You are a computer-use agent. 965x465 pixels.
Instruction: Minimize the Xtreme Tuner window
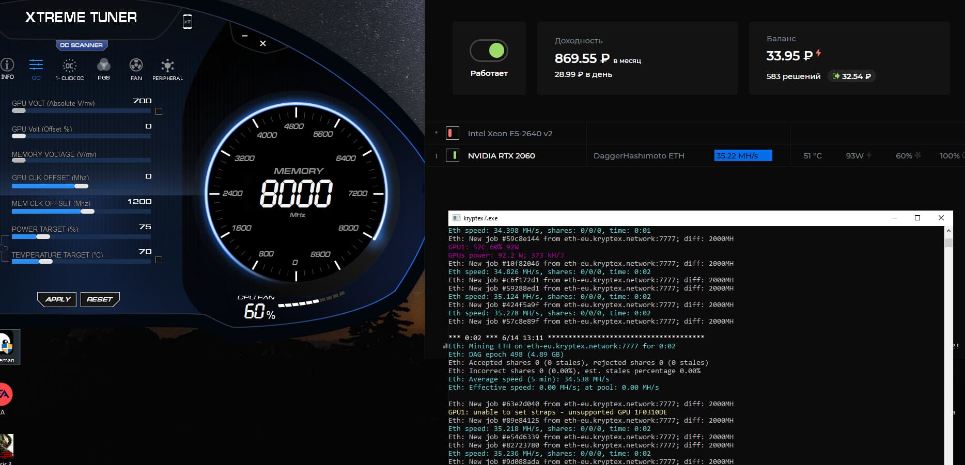(x=245, y=36)
